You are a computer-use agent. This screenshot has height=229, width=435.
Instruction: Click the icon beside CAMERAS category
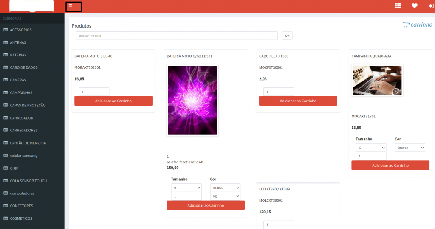(x=6, y=80)
